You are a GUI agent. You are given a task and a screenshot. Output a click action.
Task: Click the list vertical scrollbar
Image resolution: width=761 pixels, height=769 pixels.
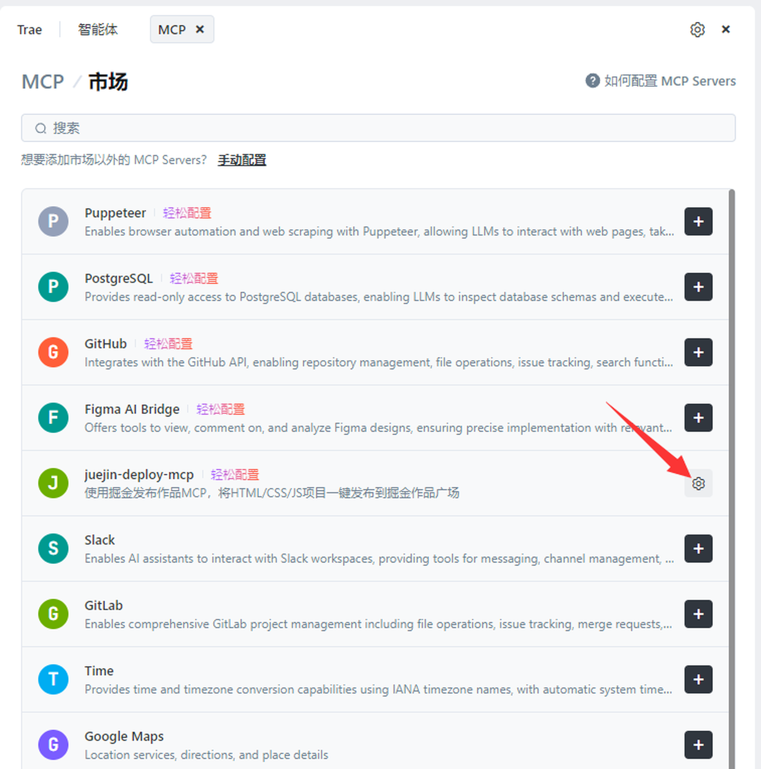[732, 479]
